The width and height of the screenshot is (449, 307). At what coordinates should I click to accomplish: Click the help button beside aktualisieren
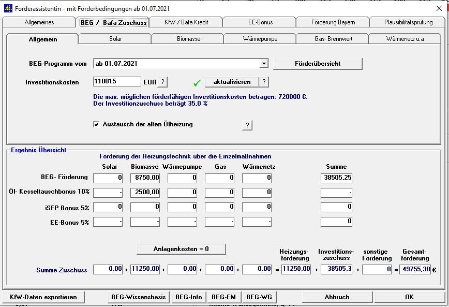(263, 82)
